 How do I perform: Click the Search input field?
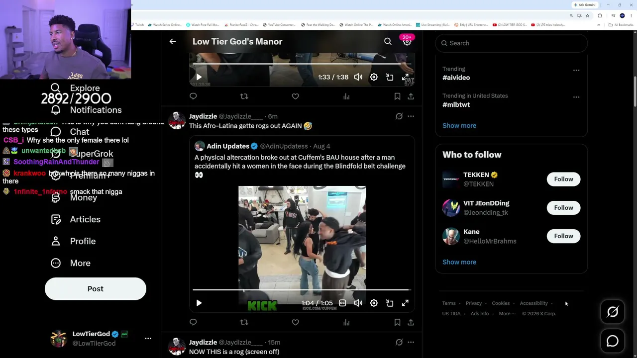(511, 43)
